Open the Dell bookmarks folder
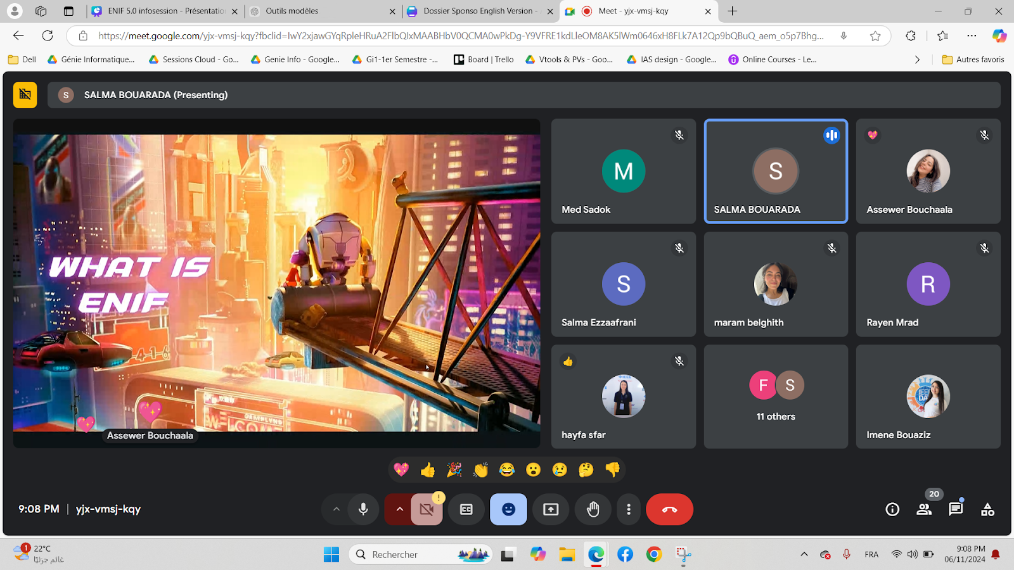This screenshot has width=1014, height=570. pyautogui.click(x=22, y=60)
